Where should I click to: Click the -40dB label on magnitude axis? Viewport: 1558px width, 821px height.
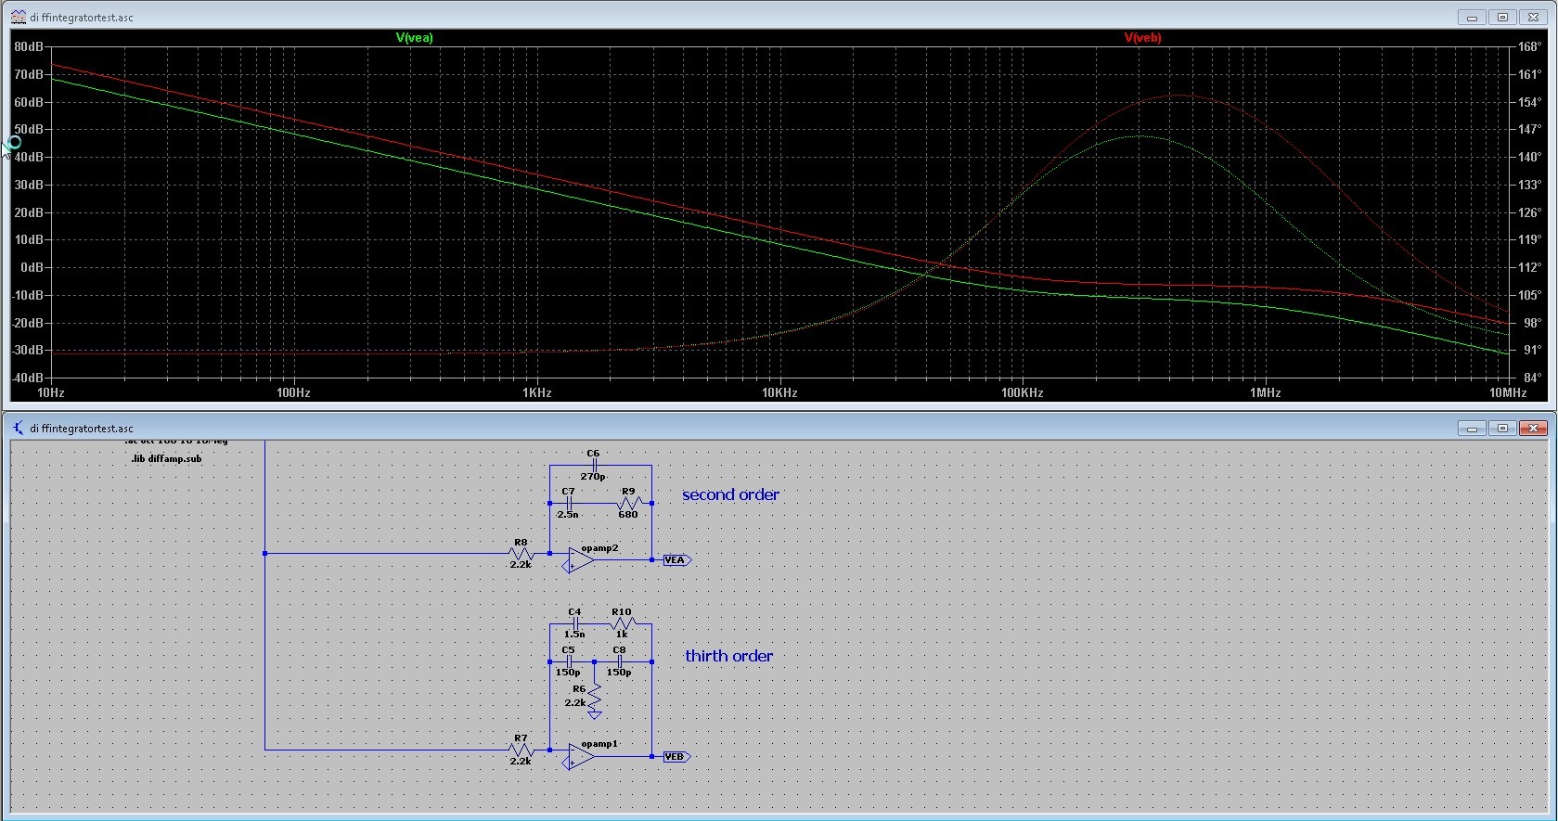click(x=28, y=378)
